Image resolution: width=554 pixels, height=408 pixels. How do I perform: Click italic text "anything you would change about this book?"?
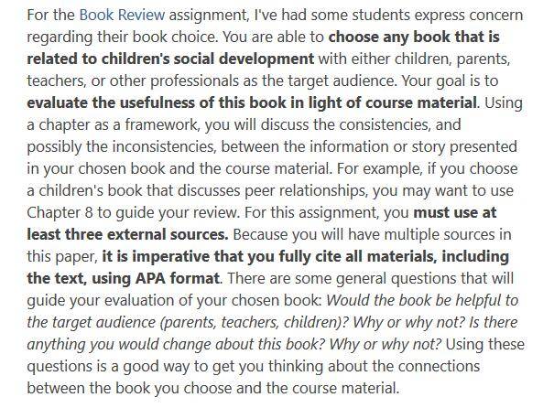(x=177, y=344)
